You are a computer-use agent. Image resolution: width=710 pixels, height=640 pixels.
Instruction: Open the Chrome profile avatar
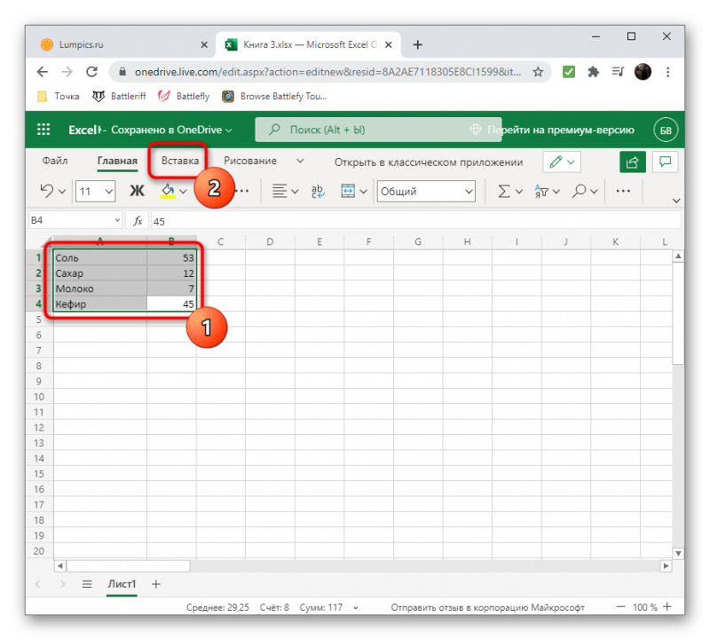click(643, 72)
